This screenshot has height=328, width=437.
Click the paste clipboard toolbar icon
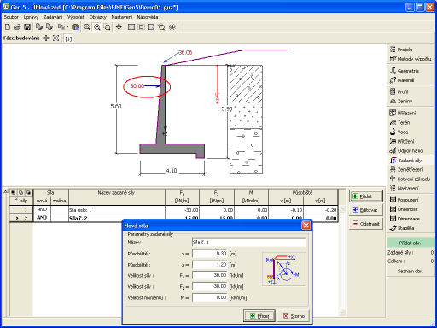coord(75,27)
